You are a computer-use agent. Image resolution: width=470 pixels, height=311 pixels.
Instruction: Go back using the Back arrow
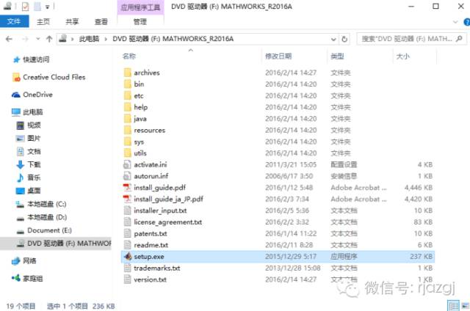(x=8, y=37)
